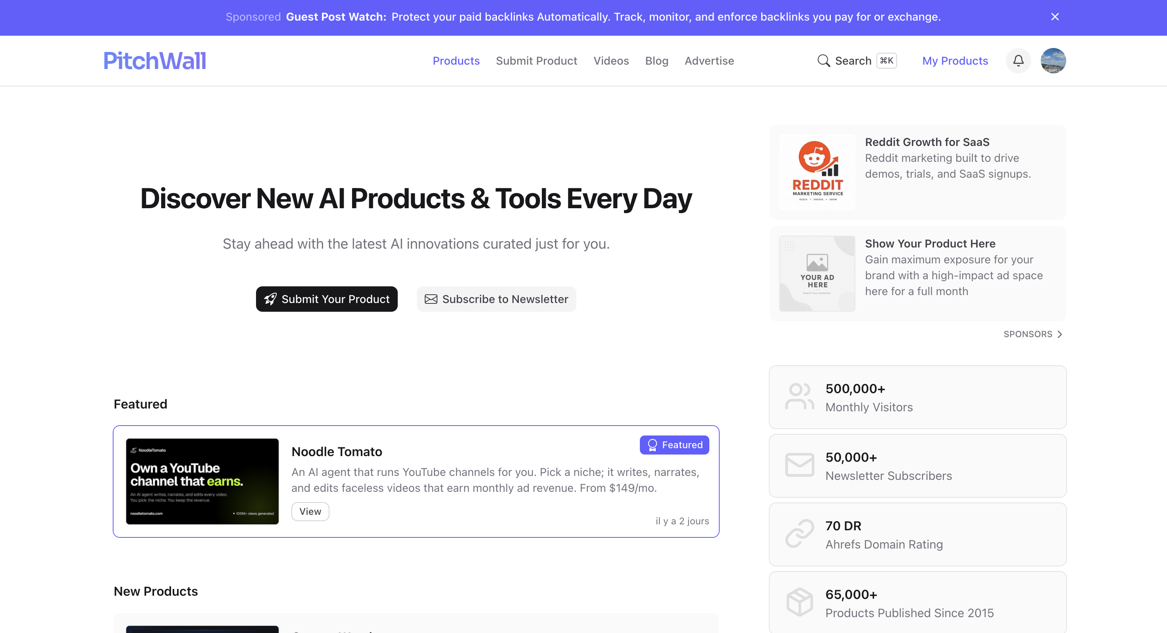Click the View button for Noodle Tomato
1167x633 pixels.
pos(310,511)
